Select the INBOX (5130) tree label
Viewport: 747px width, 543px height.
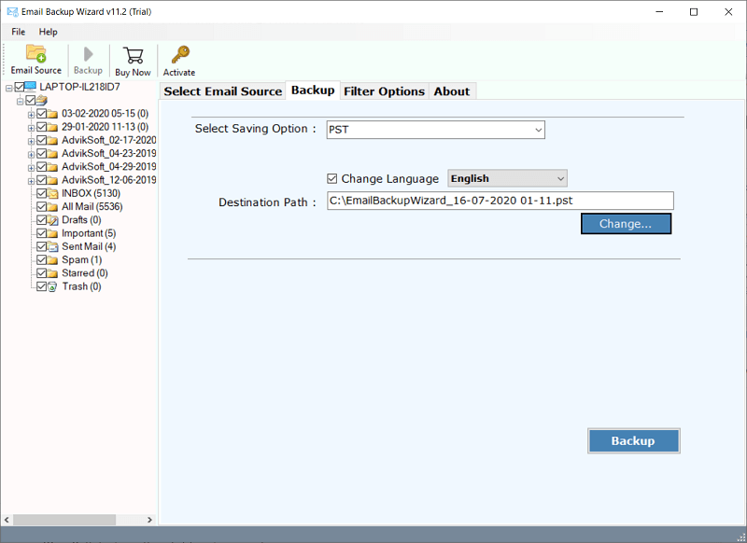click(x=91, y=193)
